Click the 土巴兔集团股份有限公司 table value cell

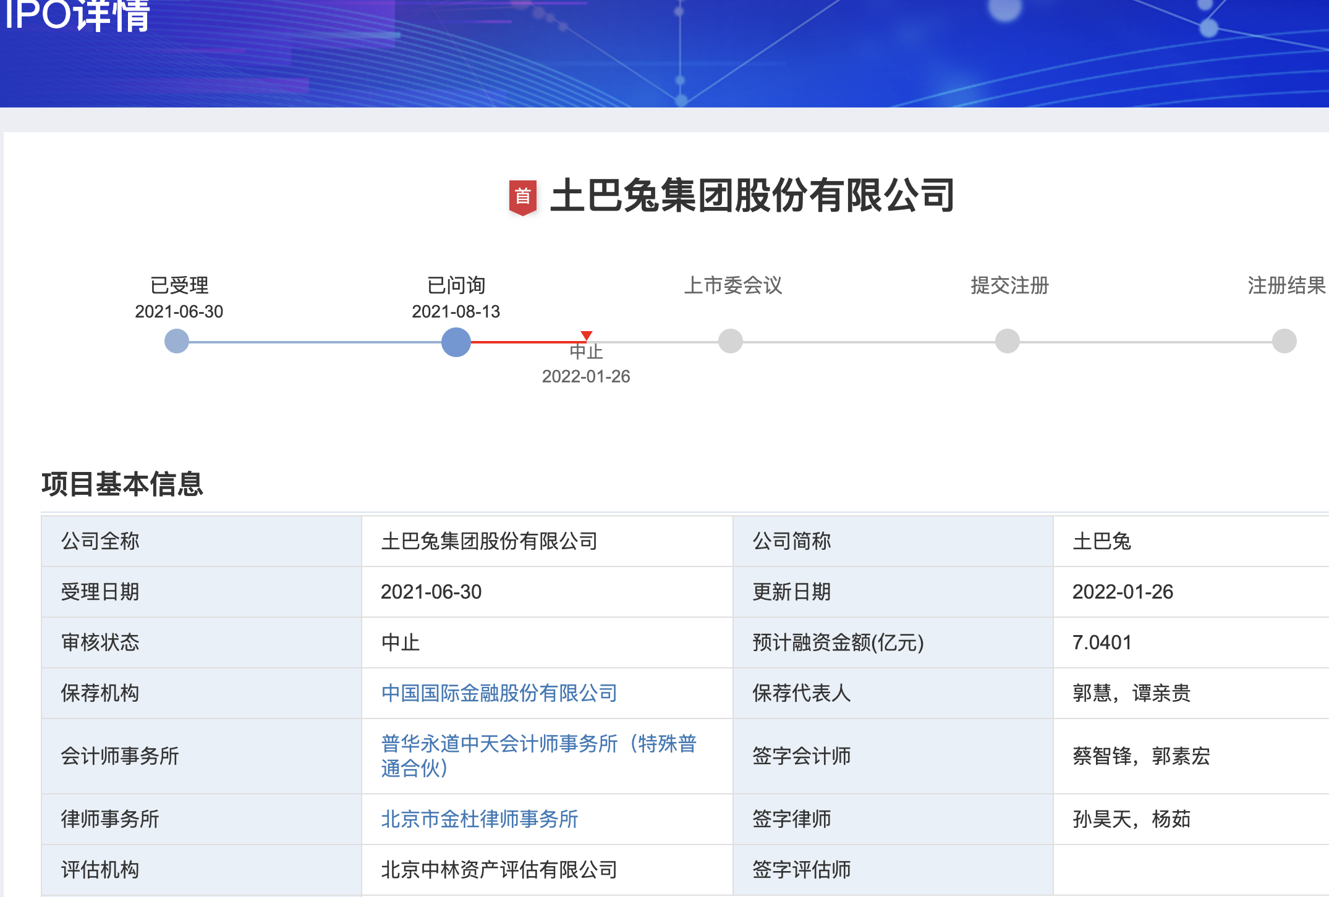(547, 541)
